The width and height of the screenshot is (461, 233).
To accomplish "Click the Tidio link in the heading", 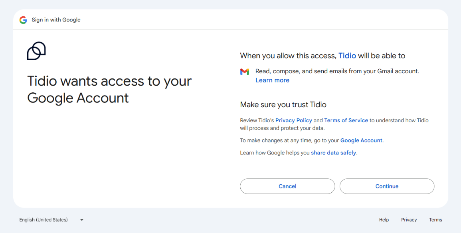I will 347,55.
